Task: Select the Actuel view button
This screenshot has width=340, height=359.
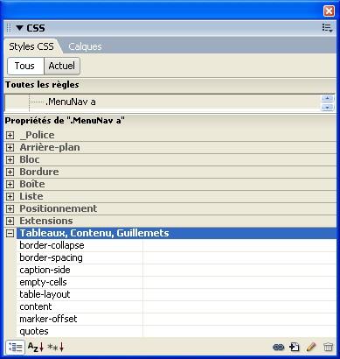Action: pyautogui.click(x=62, y=66)
